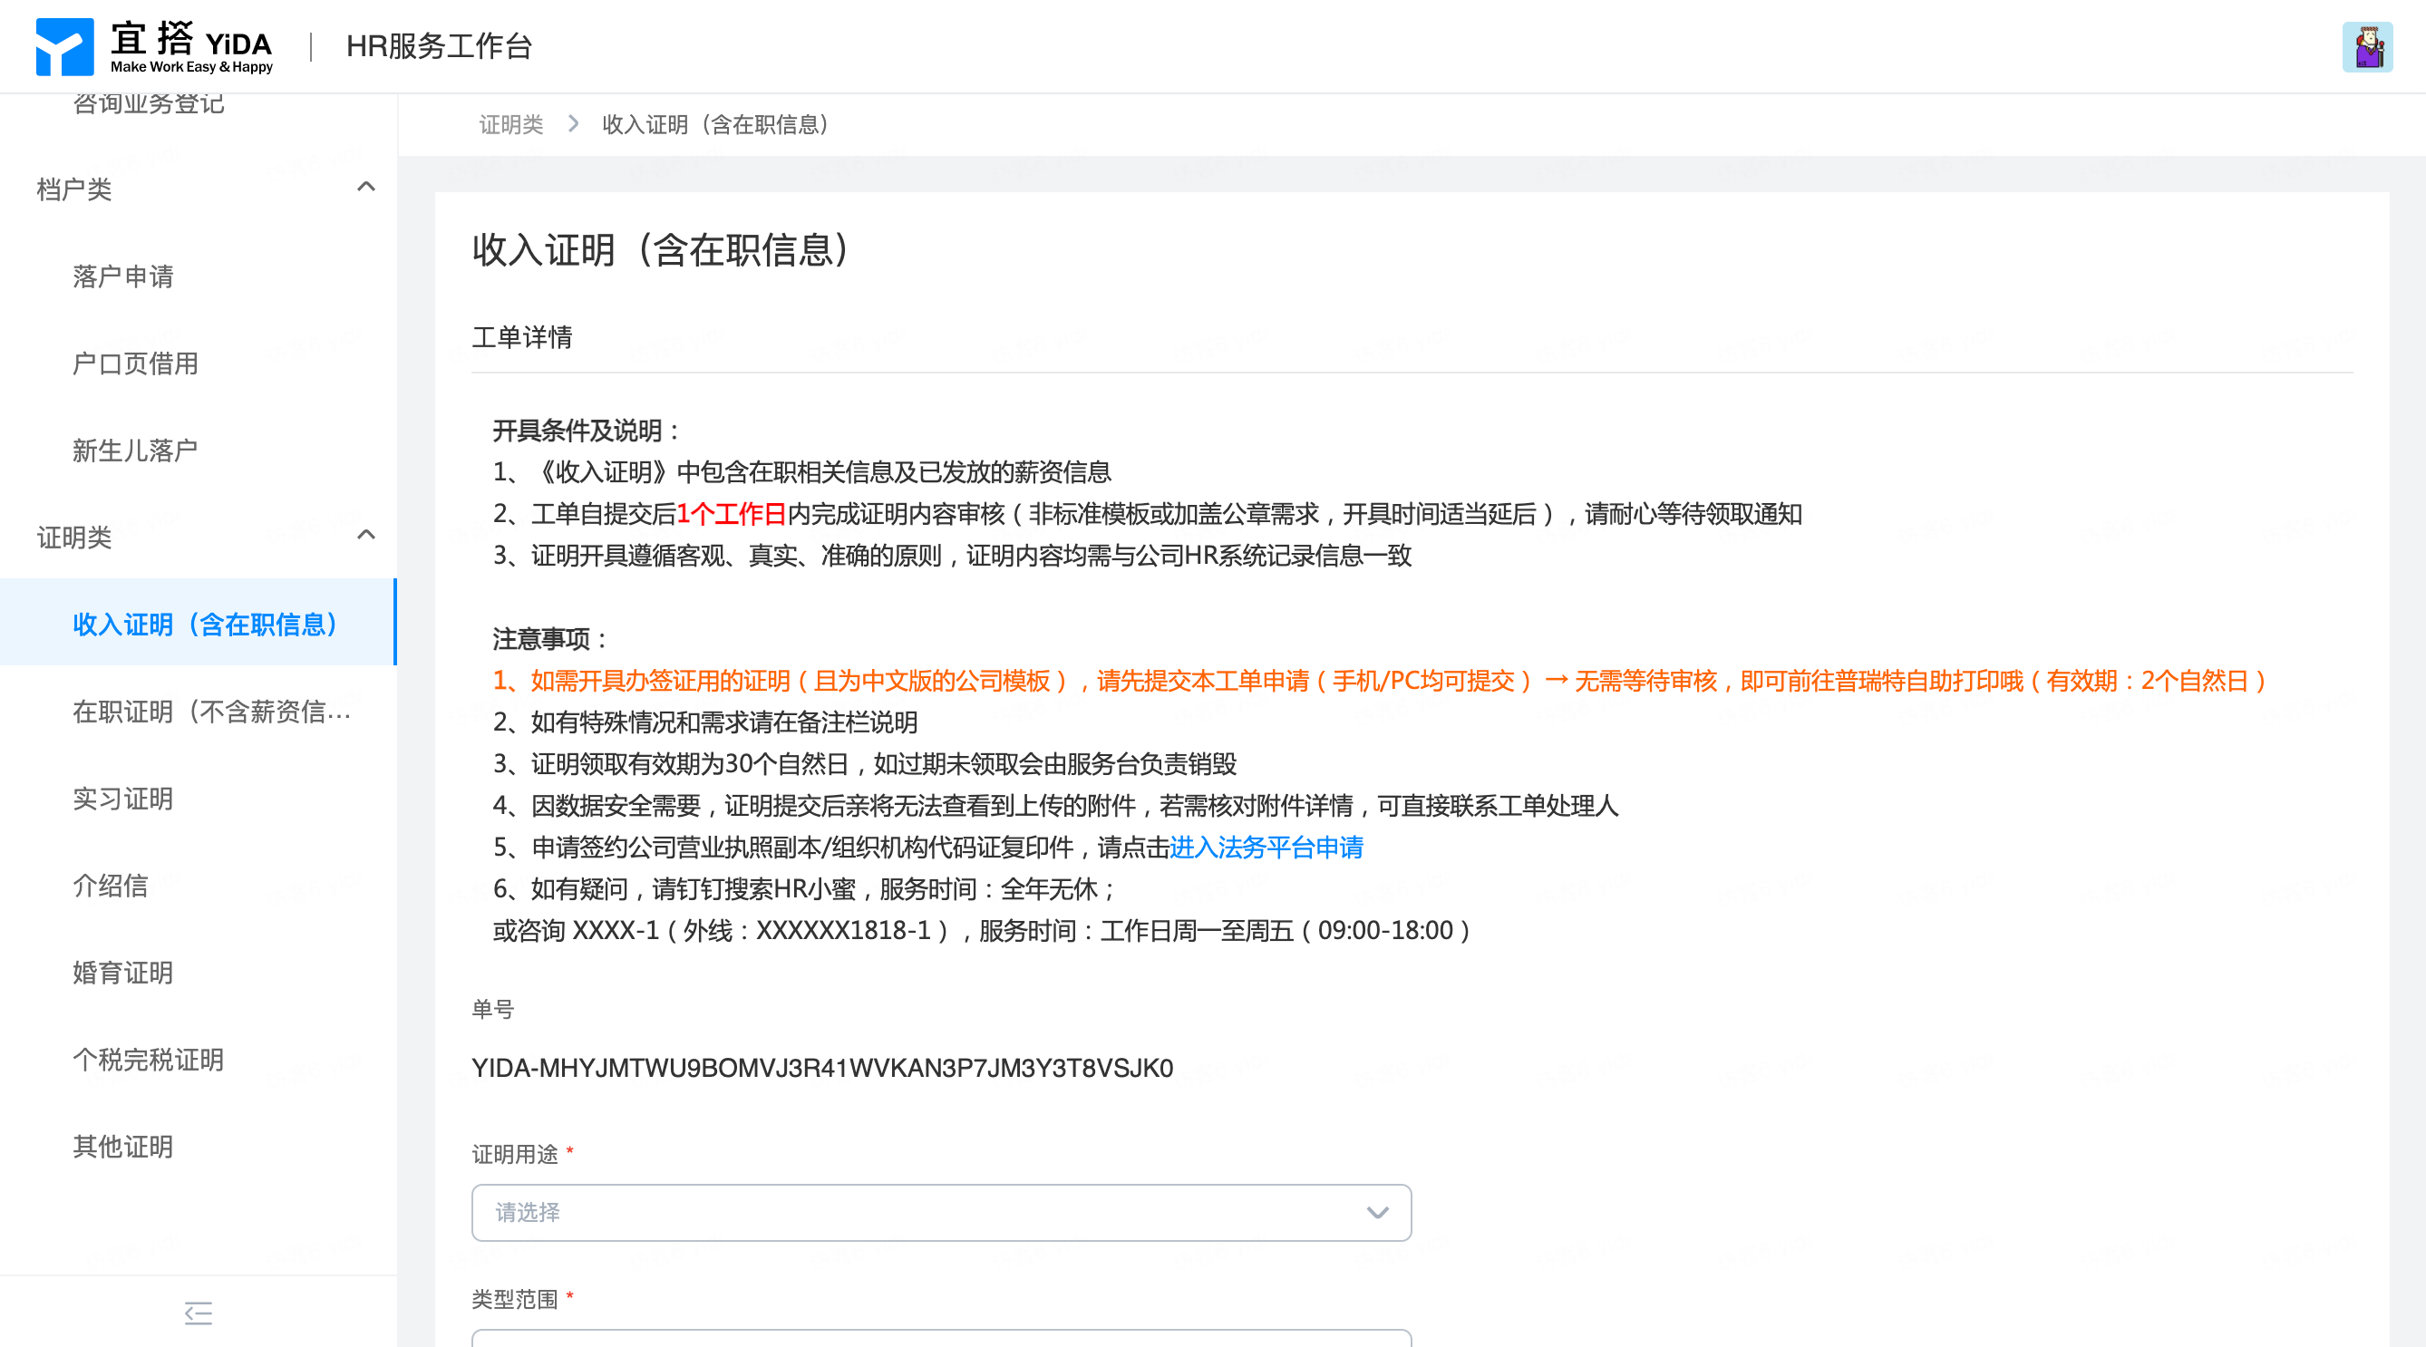2426x1347 pixels.
Task: Click the dropdown arrow in 证明用途 field
Action: point(1377,1212)
